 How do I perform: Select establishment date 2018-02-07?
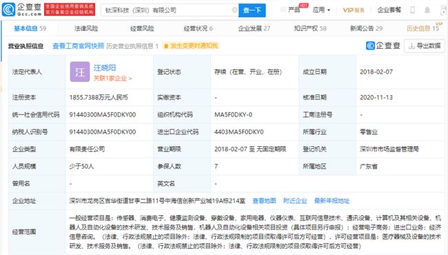click(x=376, y=72)
